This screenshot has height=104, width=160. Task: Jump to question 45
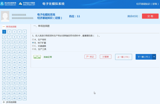tap(25, 73)
